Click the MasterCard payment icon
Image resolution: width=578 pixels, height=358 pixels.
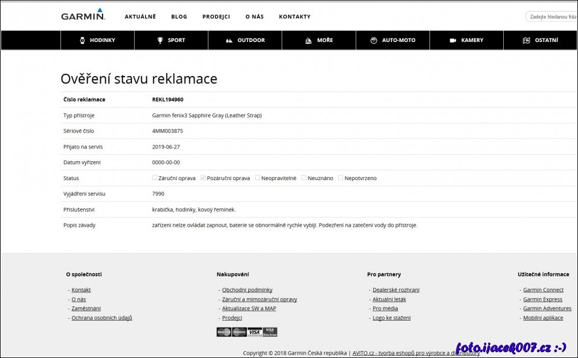(223, 332)
